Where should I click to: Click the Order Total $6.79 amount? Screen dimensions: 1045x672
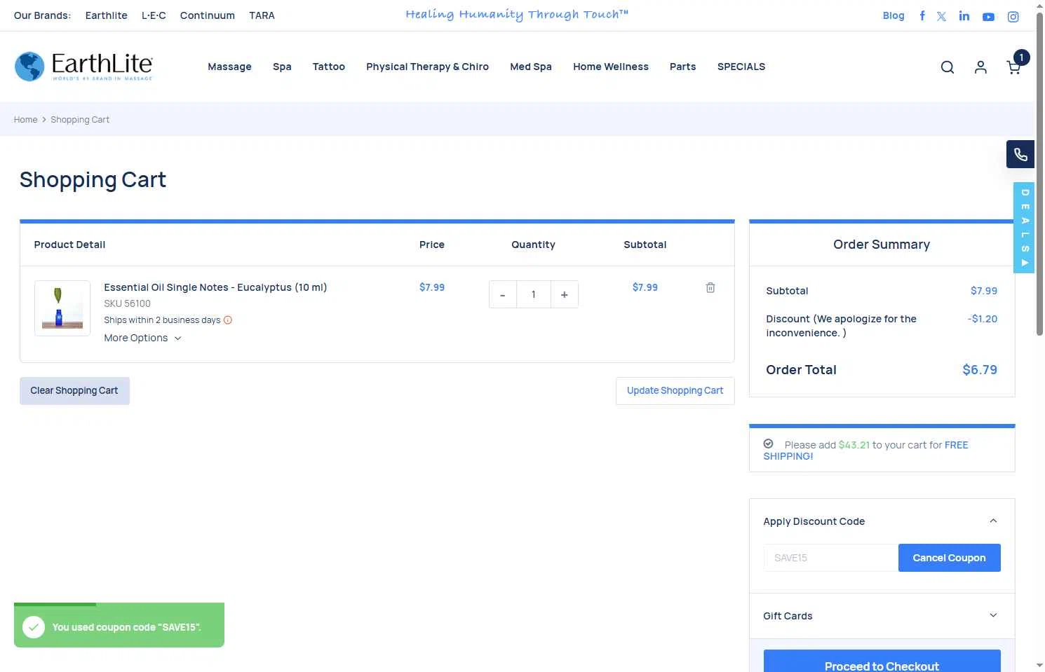980,370
